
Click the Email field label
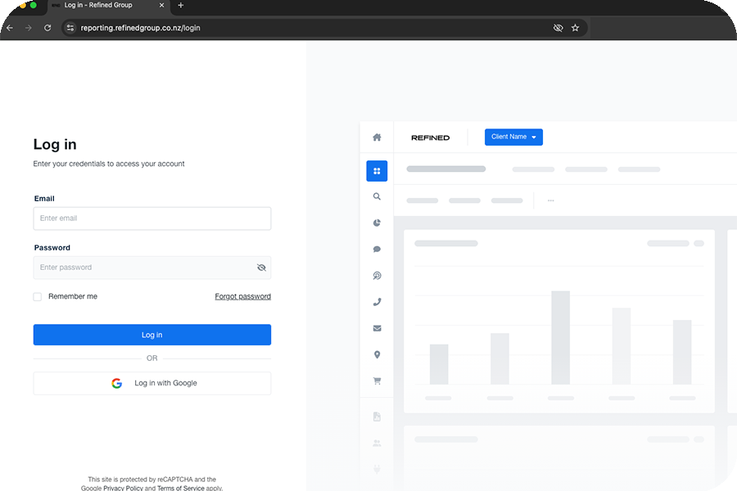tap(44, 199)
